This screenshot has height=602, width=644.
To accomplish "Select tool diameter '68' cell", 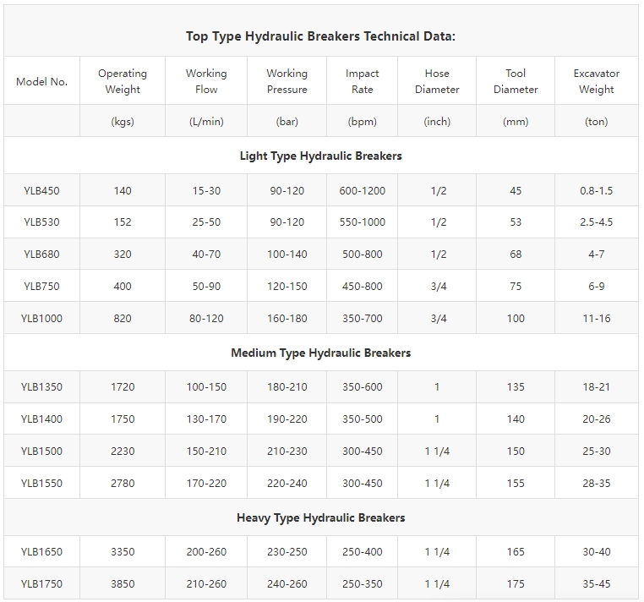I will [516, 254].
